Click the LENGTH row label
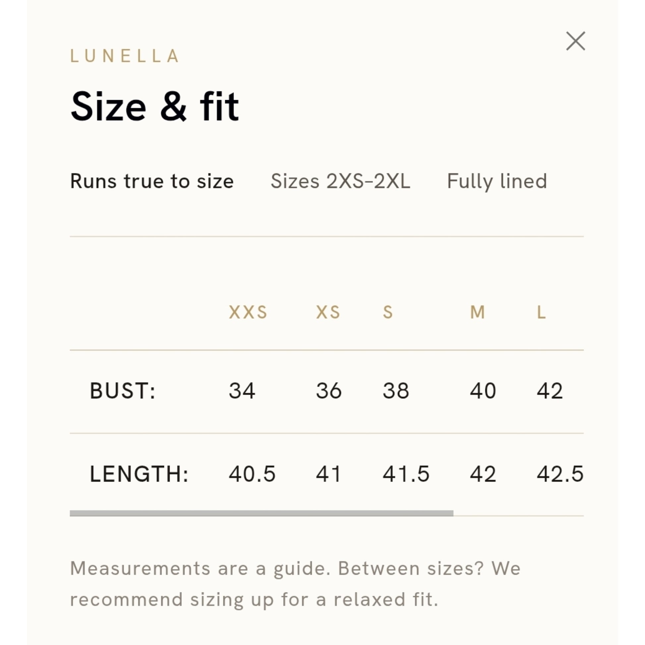645x645 pixels. 139,474
